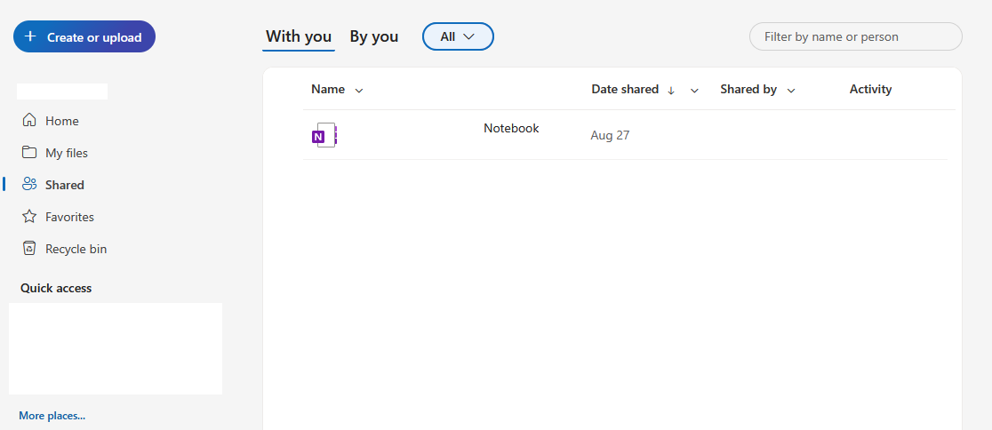Viewport: 992px width, 430px height.
Task: Expand the Date shared column chevron
Action: (x=694, y=91)
